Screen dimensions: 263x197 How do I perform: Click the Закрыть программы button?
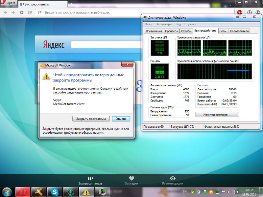(91, 119)
